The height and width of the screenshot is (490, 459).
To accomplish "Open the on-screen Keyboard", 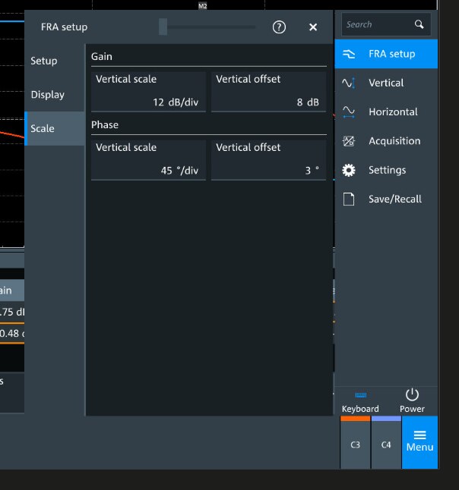I will [360, 401].
